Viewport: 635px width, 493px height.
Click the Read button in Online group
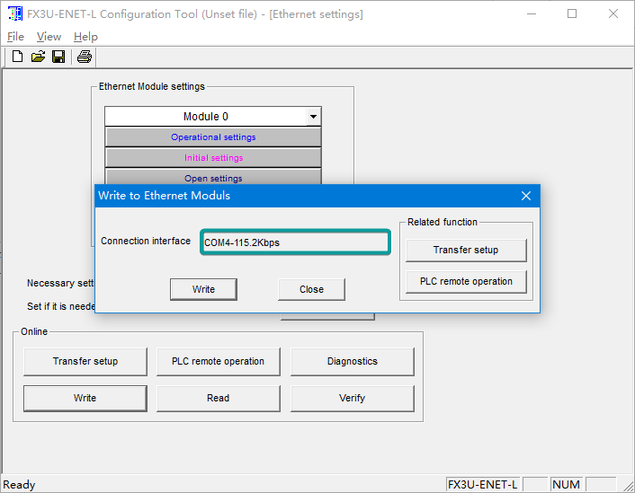pyautogui.click(x=218, y=398)
